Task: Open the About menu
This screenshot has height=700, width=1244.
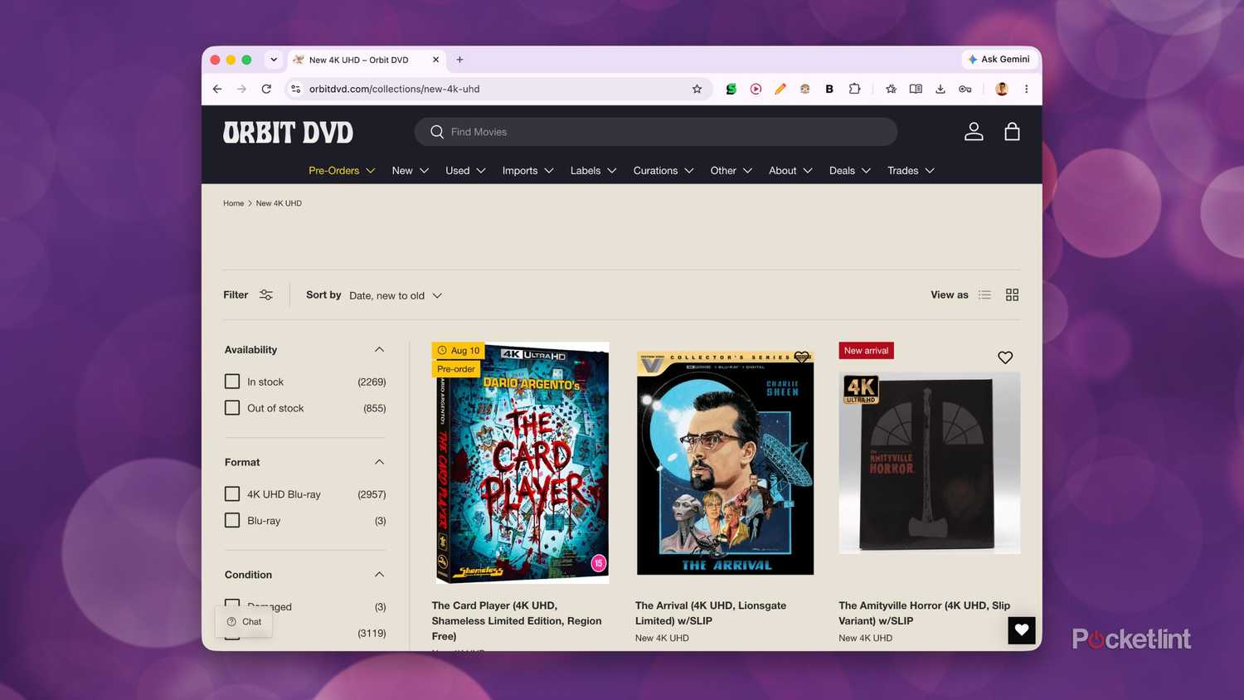Action: click(x=790, y=171)
